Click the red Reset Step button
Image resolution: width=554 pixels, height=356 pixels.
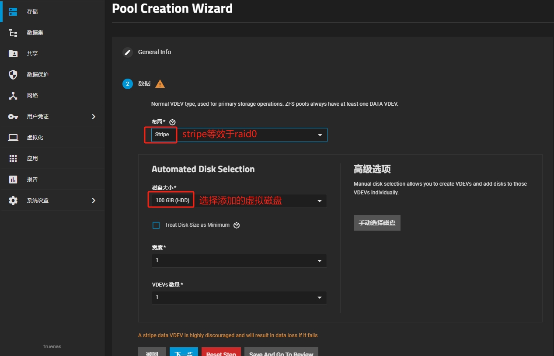coord(221,353)
